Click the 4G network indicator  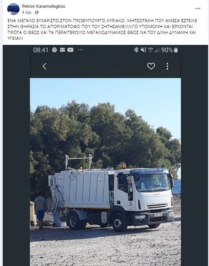click(151, 50)
